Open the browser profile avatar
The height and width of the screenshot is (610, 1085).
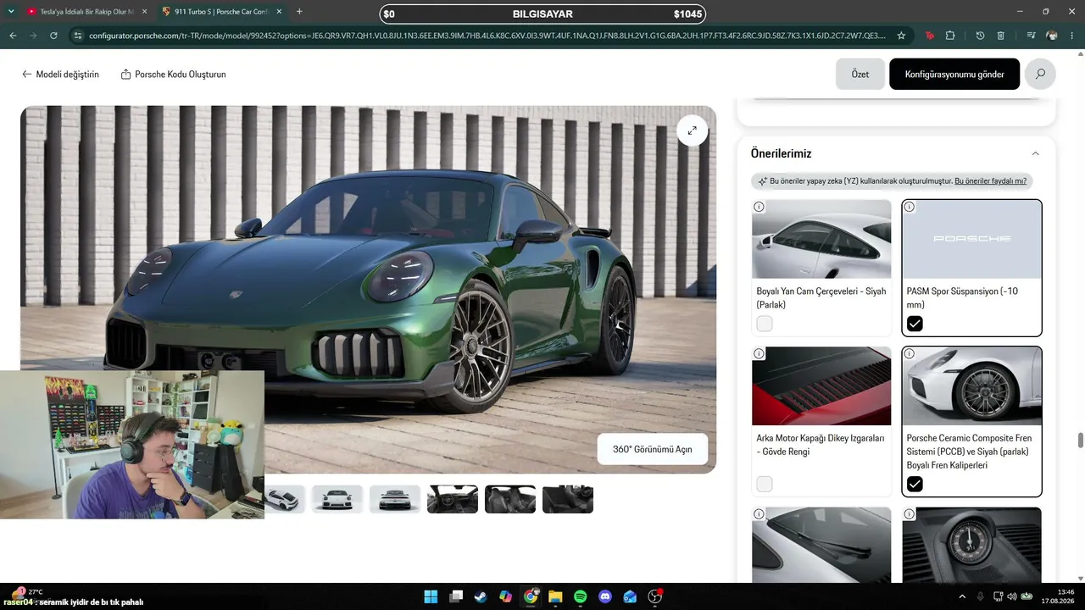click(1052, 36)
